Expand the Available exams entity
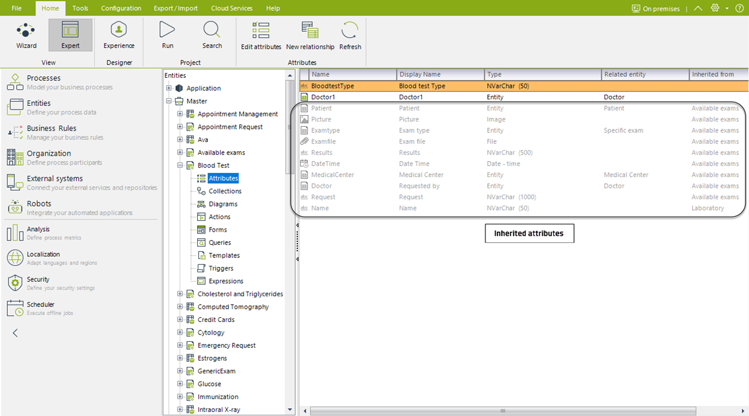This screenshot has height=416, width=749. click(180, 153)
